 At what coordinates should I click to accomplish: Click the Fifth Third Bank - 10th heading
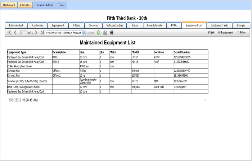click(127, 18)
